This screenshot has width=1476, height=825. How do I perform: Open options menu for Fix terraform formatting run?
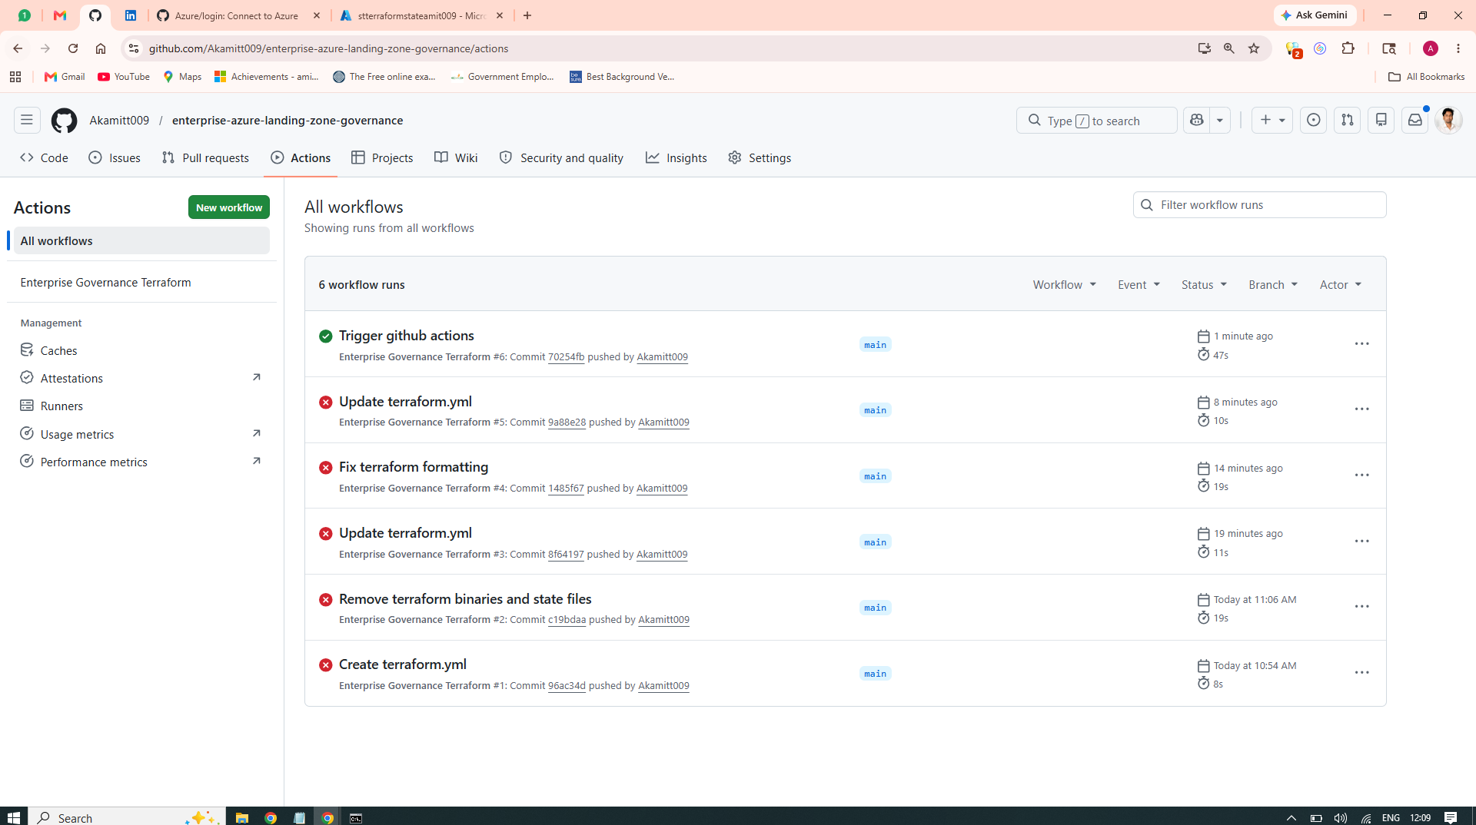[1362, 475]
